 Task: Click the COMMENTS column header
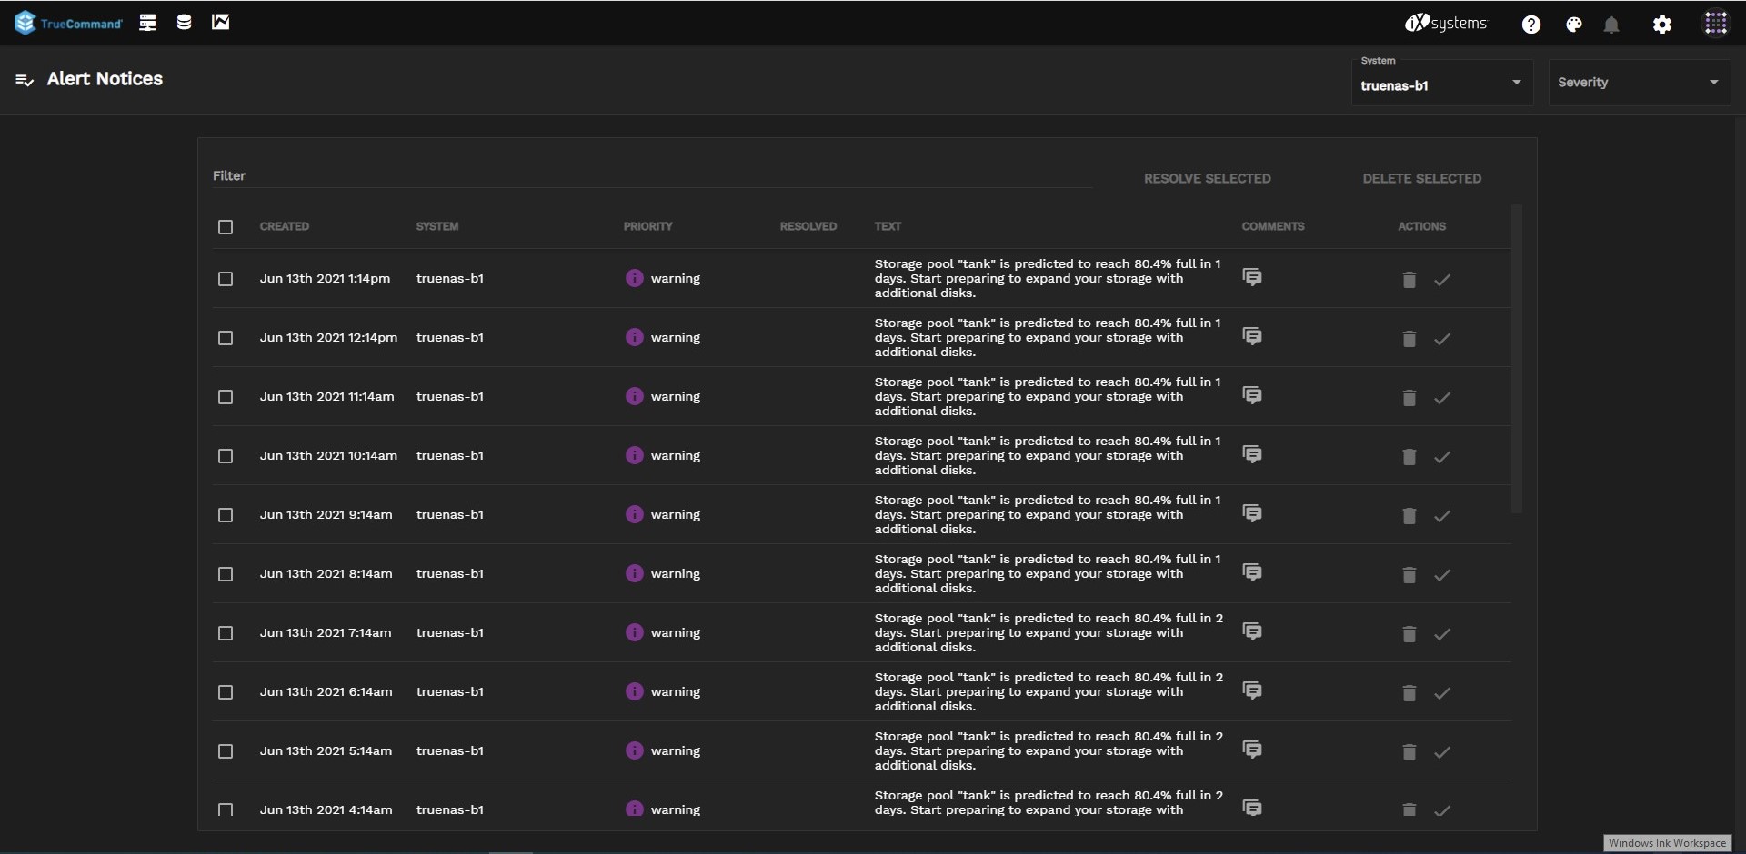pos(1273,226)
